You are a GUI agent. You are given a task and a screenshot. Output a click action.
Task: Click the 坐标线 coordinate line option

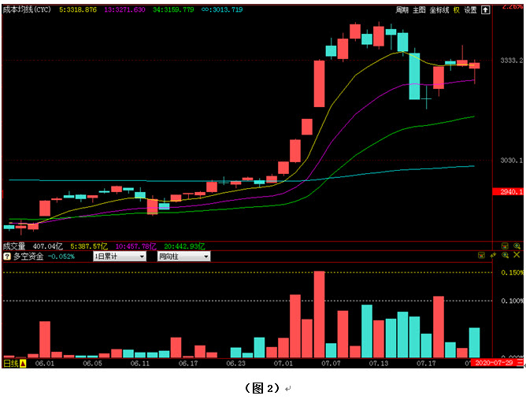pos(439,10)
